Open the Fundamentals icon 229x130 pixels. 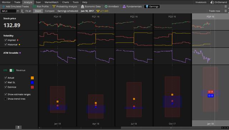tap(124, 6)
